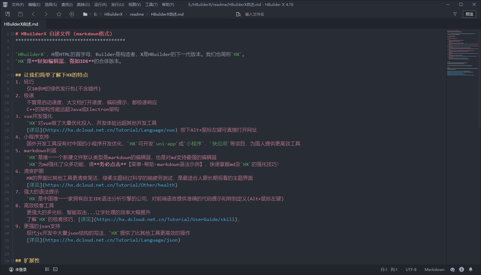Open the 跳转(G) menu
Image resolution: width=481 pixels, height=275 pixels.
[83, 5]
